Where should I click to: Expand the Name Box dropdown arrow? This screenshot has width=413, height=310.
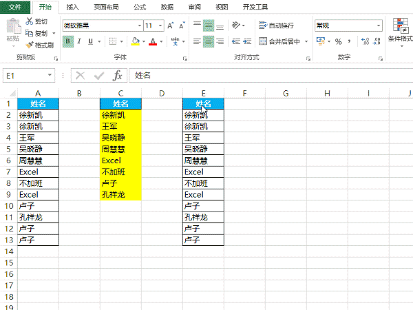coord(51,75)
